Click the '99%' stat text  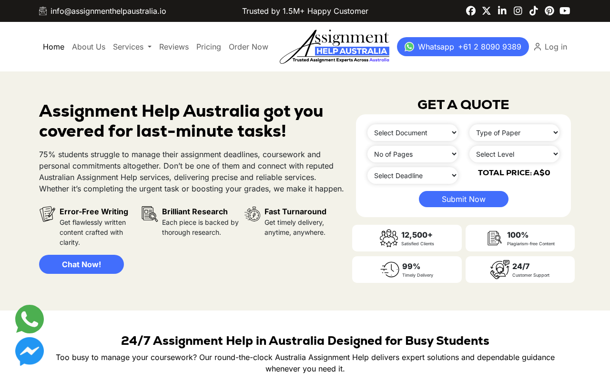[411, 266]
